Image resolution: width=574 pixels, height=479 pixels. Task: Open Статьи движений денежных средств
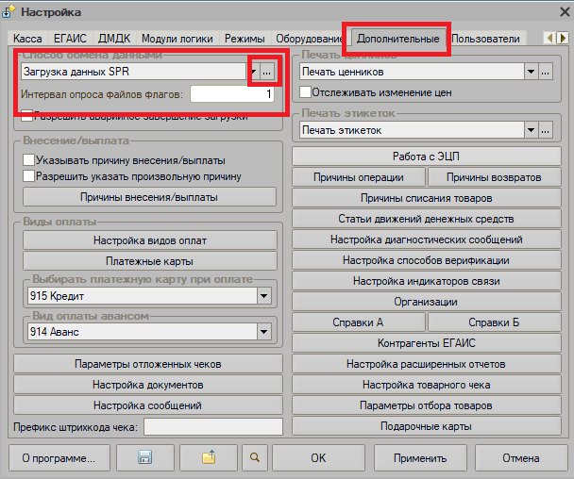point(426,219)
